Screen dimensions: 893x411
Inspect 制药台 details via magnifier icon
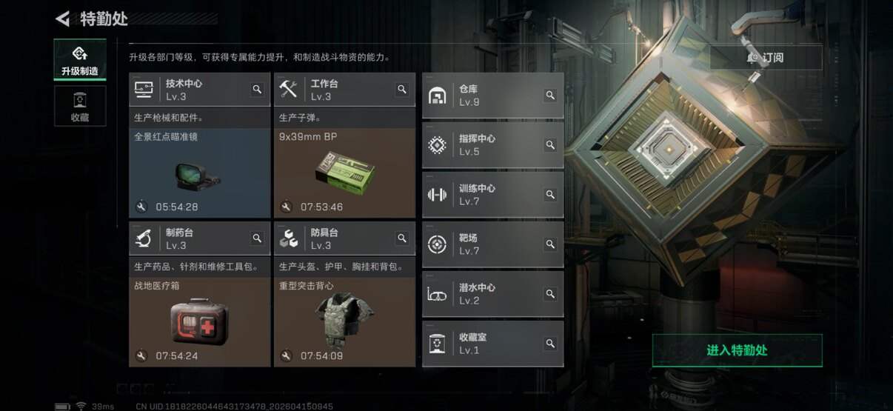257,238
